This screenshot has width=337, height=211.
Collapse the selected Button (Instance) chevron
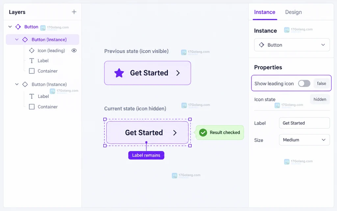17,40
